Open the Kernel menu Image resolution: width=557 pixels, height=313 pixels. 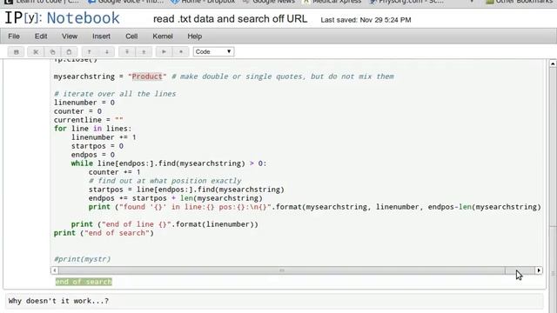pyautogui.click(x=163, y=37)
